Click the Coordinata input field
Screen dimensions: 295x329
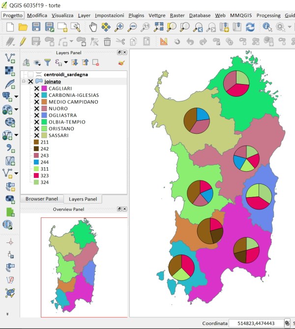pos(256,323)
